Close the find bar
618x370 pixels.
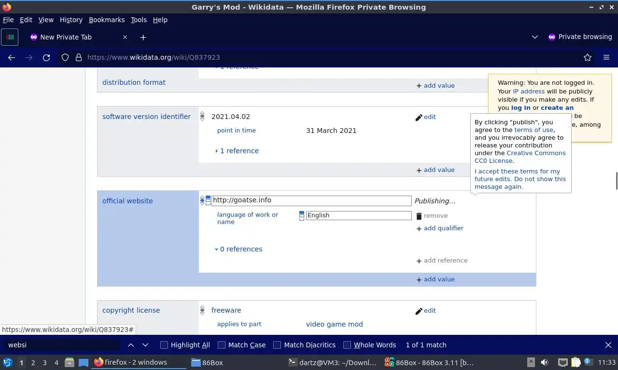(608, 345)
